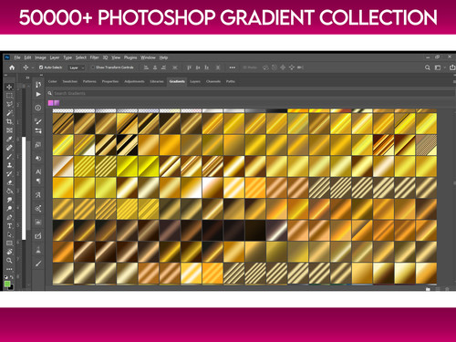Click the switch foreground/background colors arrow
The image size is (456, 342).
tap(12, 277)
